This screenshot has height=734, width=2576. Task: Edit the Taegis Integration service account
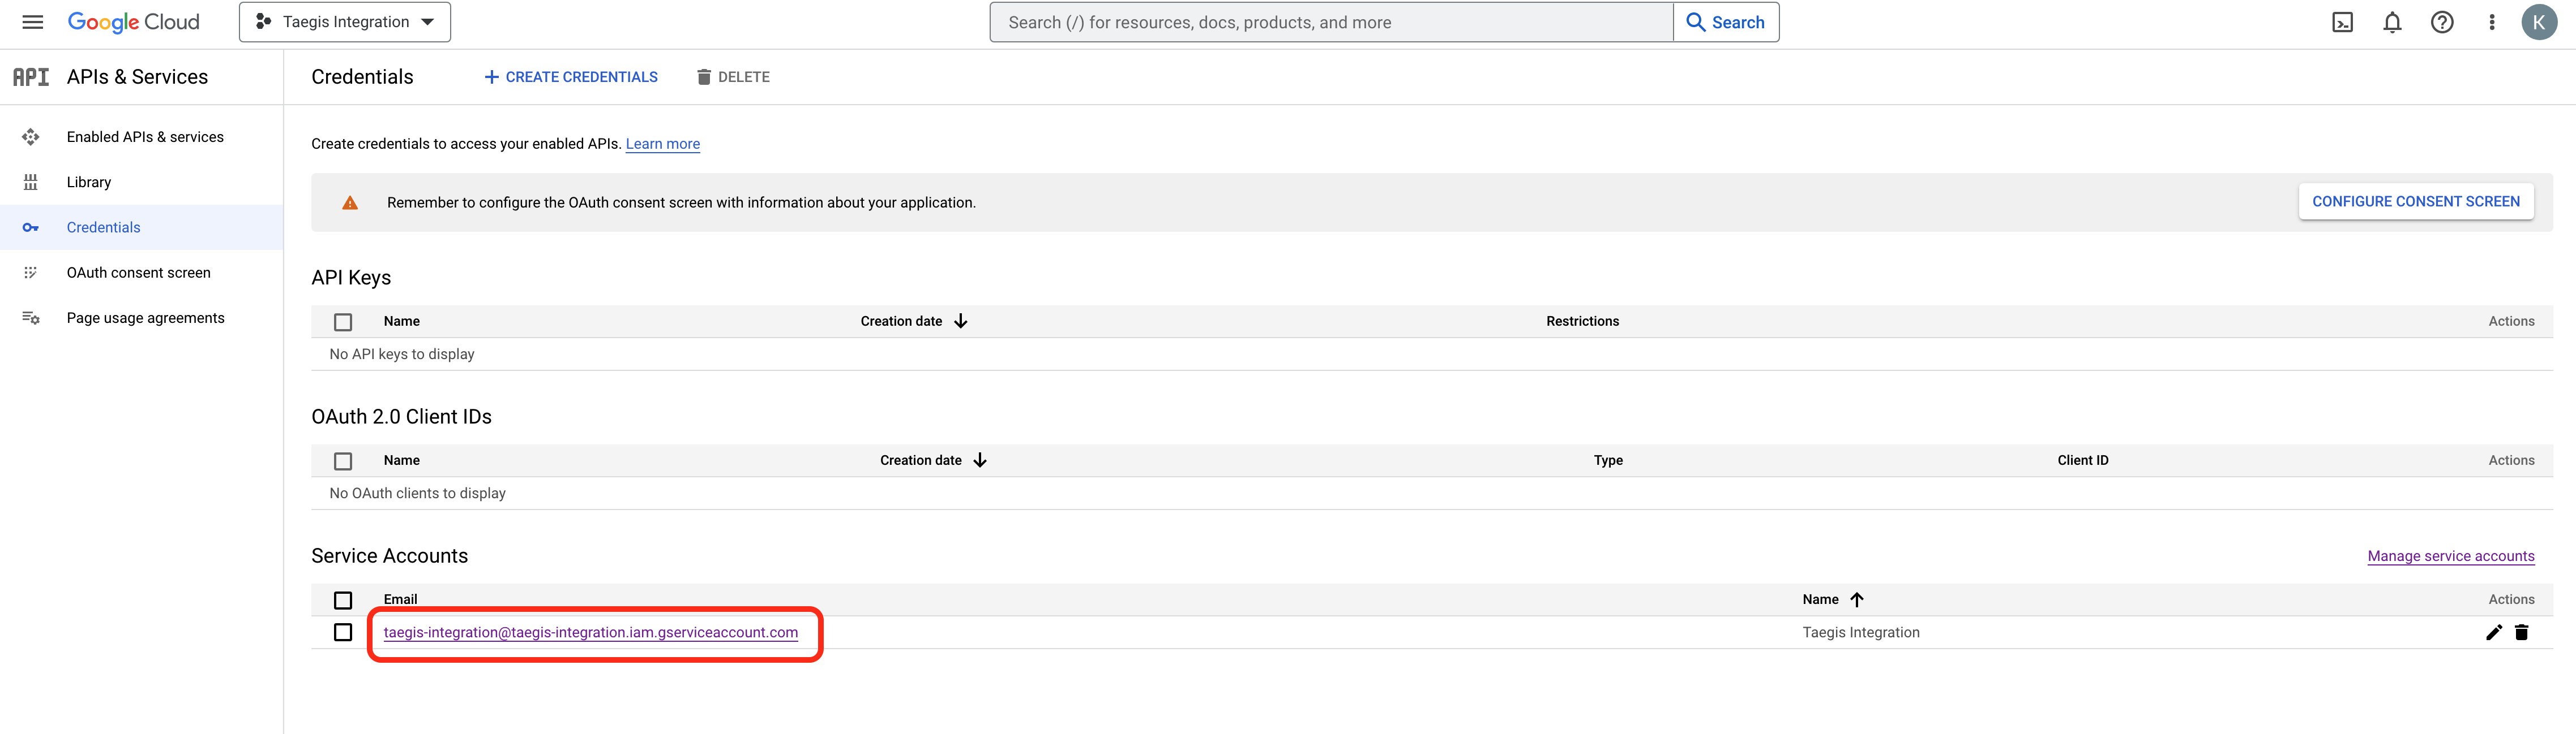coord(2494,632)
